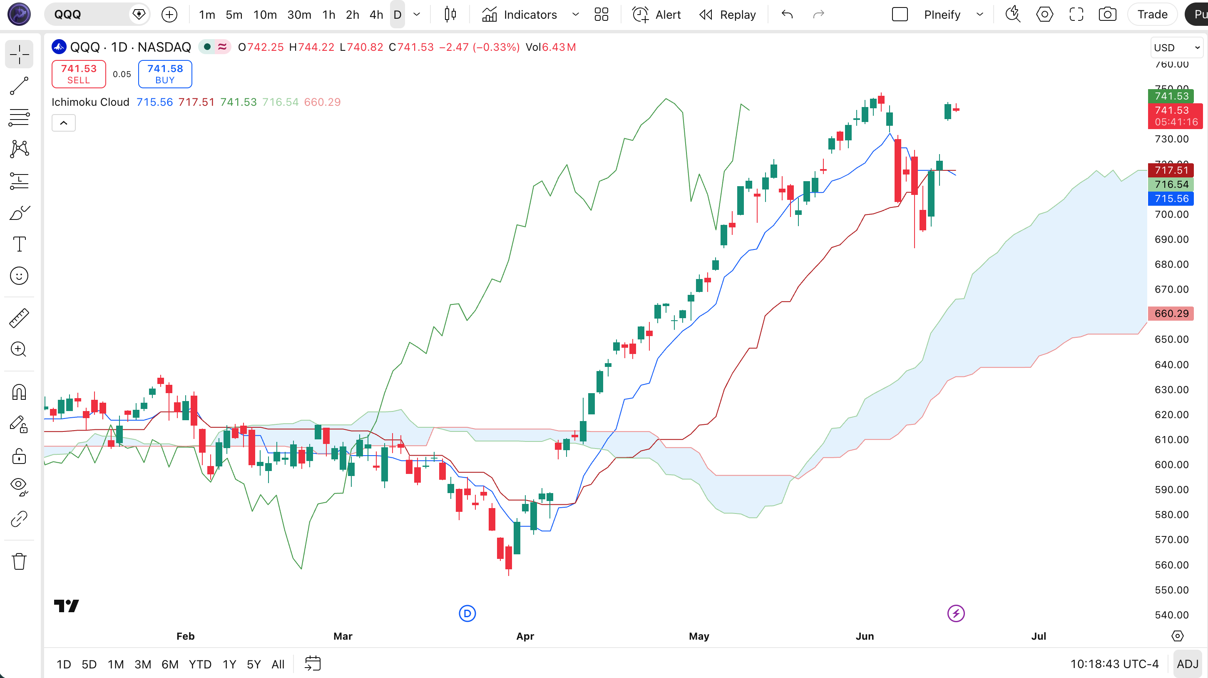Click the 741.58 BUY button
The image size is (1208, 678).
coord(165,74)
